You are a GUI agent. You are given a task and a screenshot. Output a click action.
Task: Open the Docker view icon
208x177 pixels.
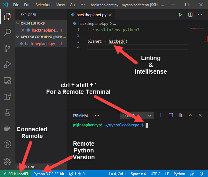tap(7, 128)
